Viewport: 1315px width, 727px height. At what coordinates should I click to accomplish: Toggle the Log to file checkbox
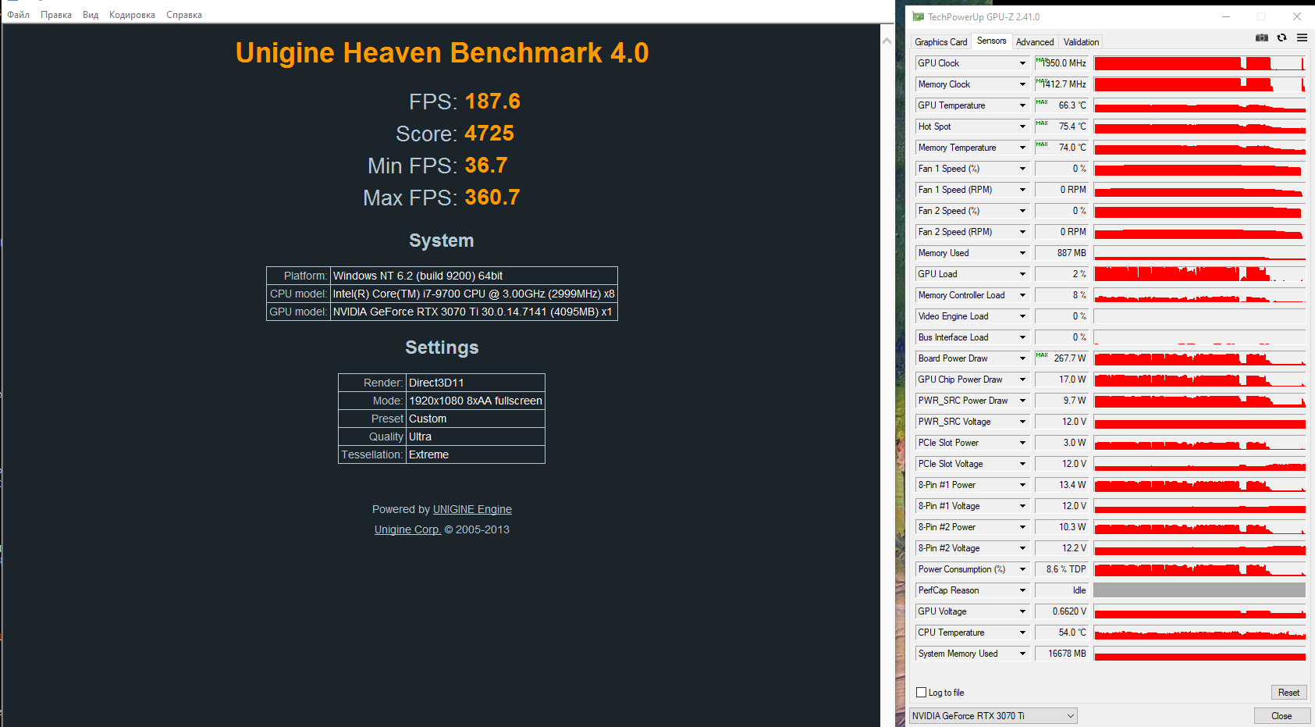pyautogui.click(x=921, y=693)
